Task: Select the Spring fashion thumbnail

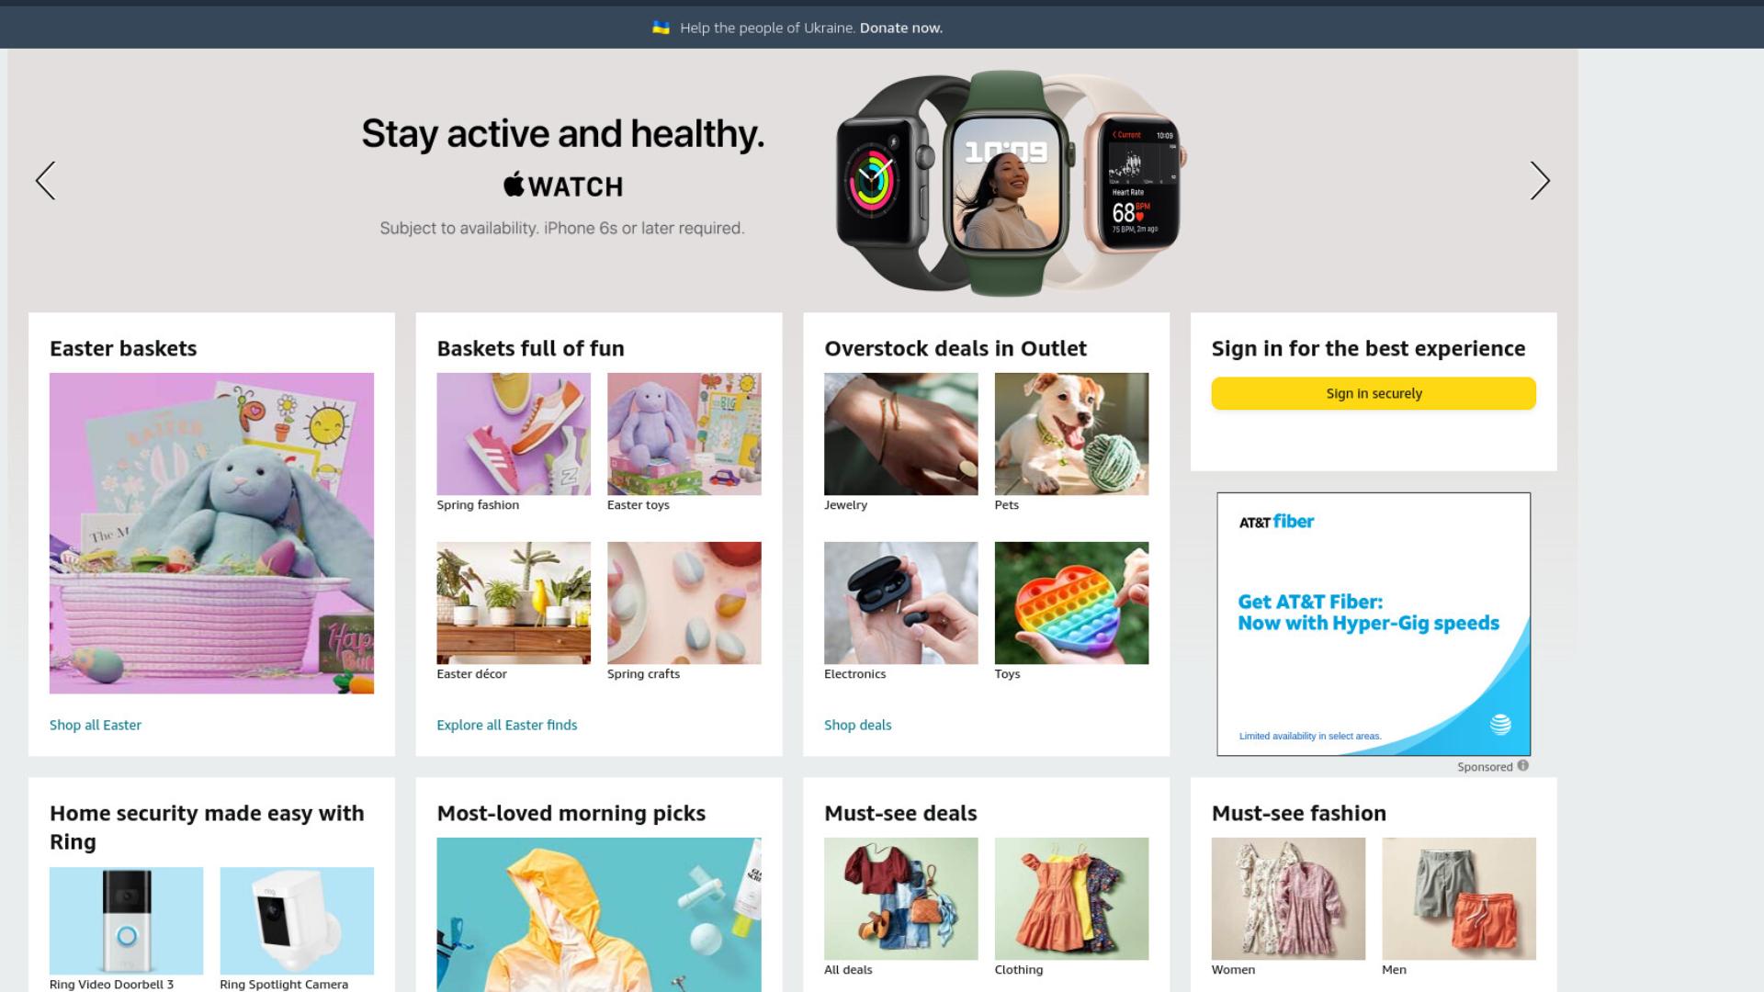Action: coord(514,434)
